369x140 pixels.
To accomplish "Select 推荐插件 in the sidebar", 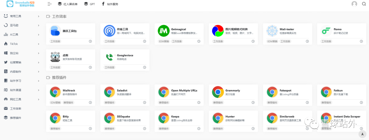I will [x=15, y=118].
